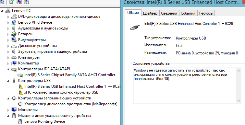Select the Клавиатуры keyboard icon

point(14,57)
